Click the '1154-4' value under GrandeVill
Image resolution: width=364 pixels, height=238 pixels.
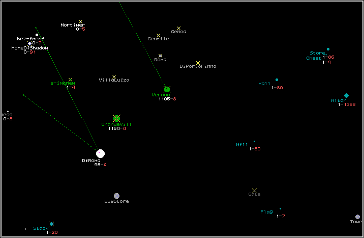point(117,128)
